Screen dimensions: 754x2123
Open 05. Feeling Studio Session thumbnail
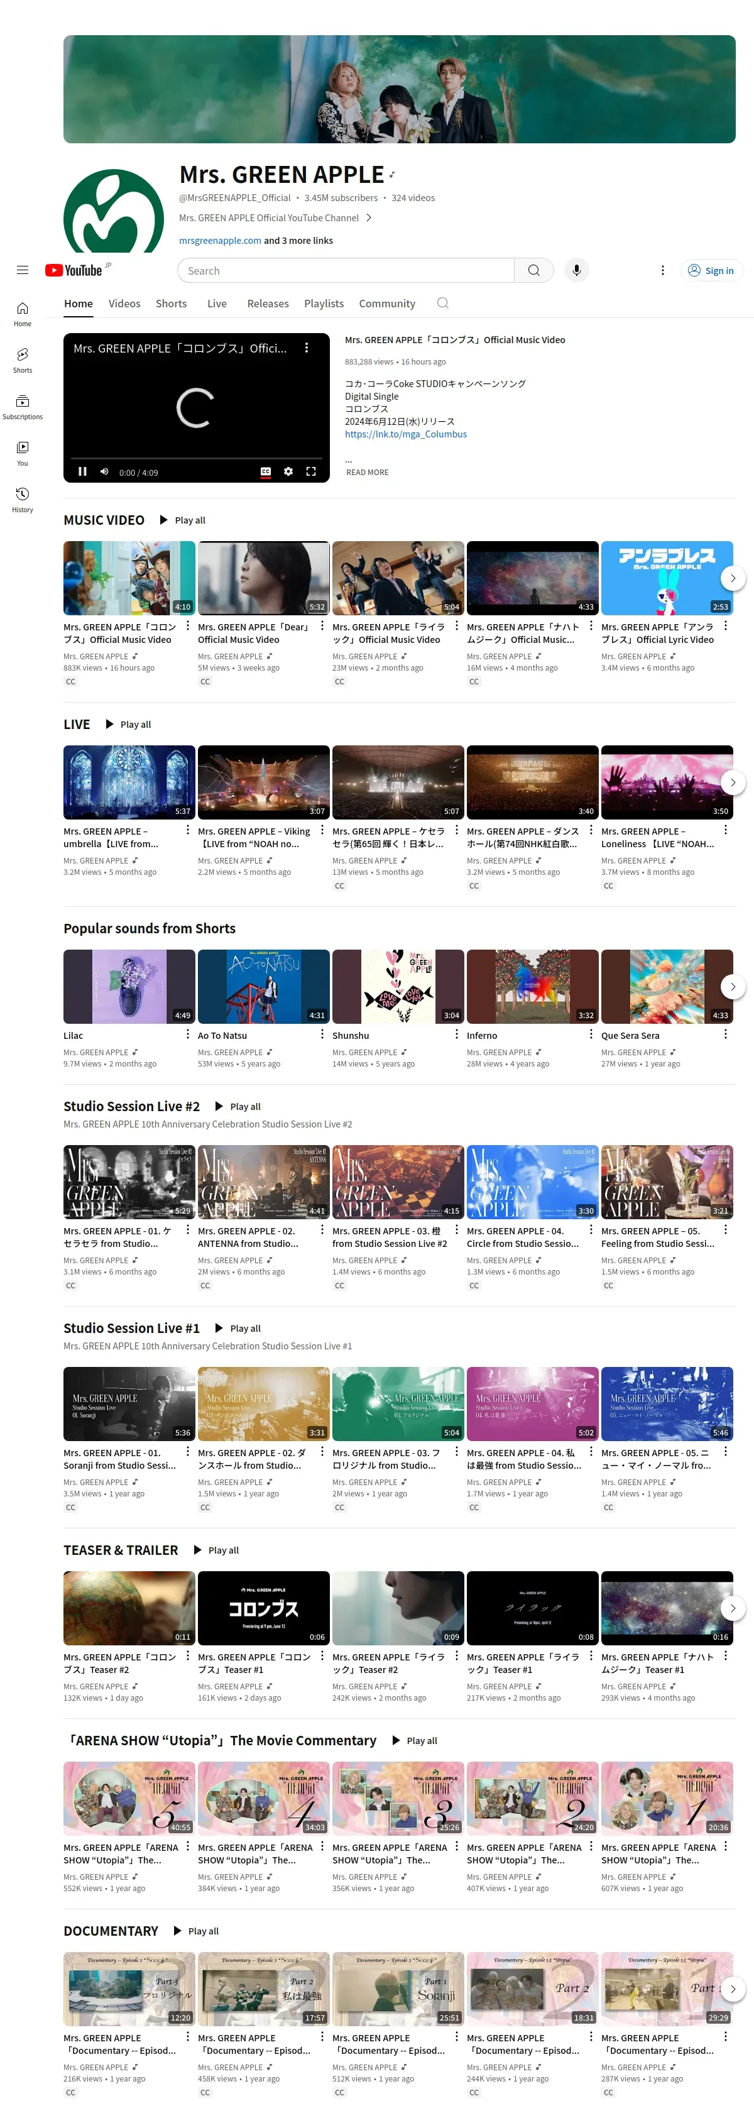pyautogui.click(x=667, y=1182)
